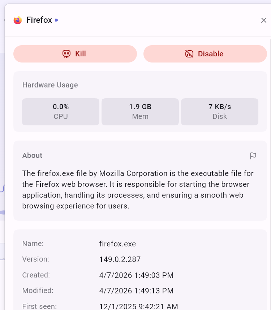Kill the Firefox process

[75, 54]
